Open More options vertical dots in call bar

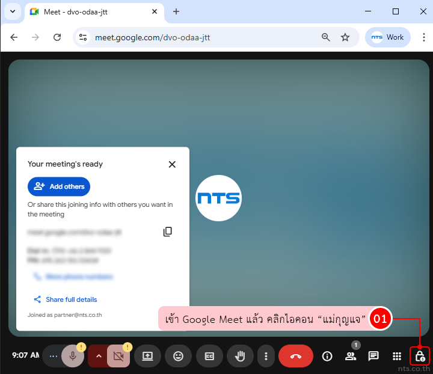pos(266,356)
